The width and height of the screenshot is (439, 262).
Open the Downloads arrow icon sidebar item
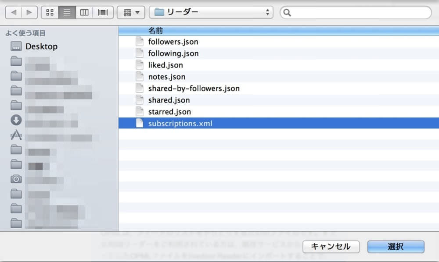point(16,120)
